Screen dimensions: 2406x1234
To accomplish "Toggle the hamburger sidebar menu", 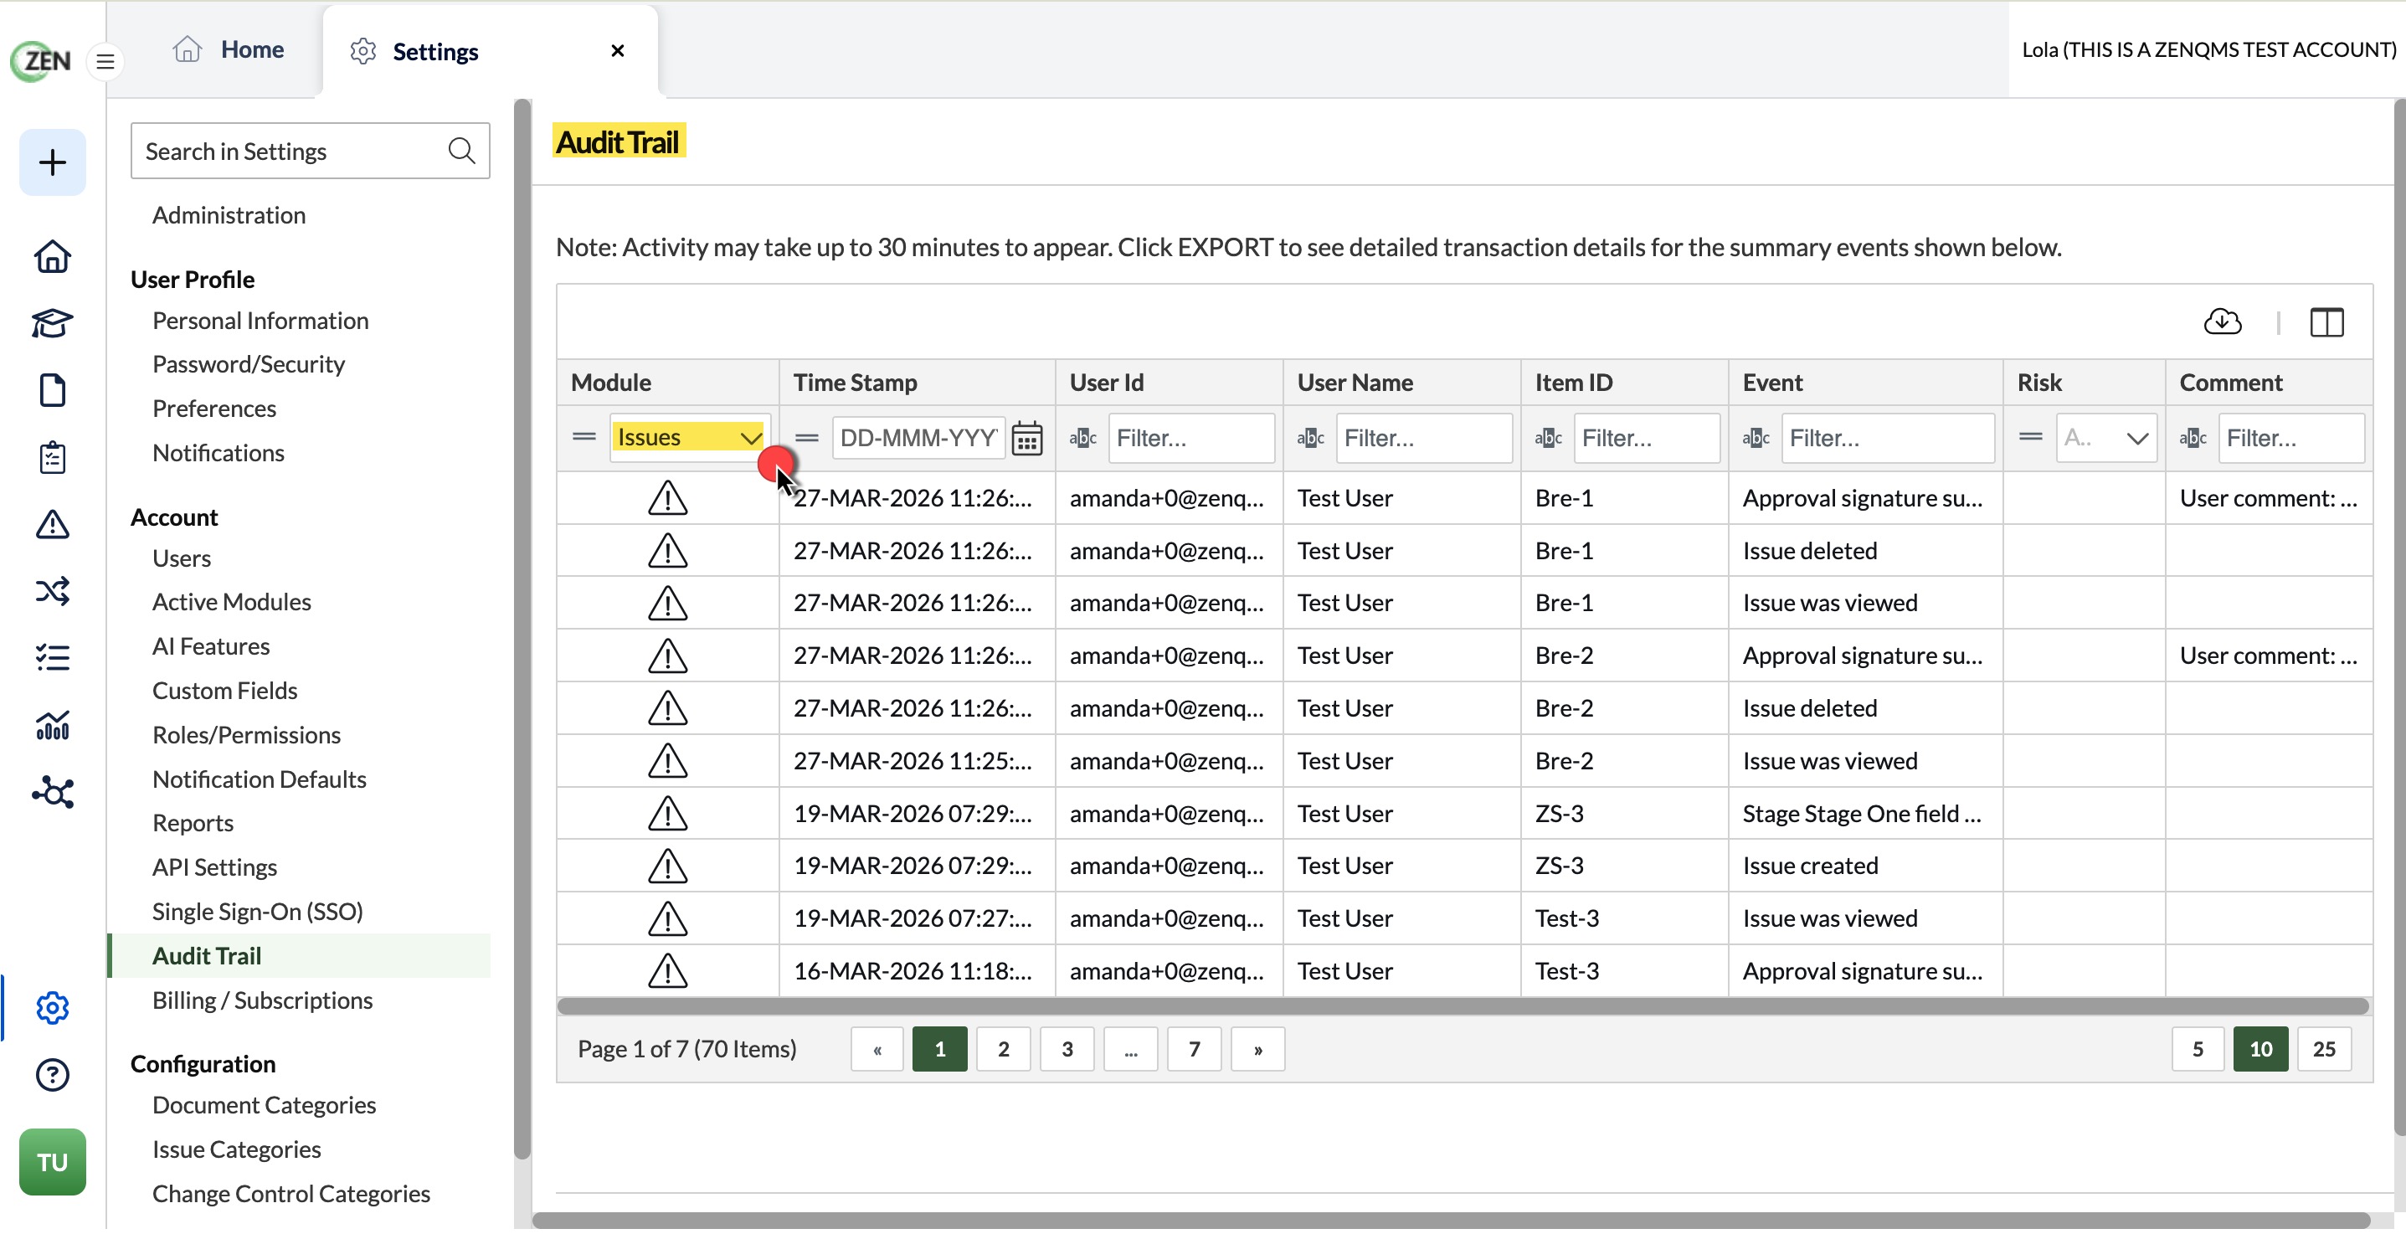I will point(105,62).
